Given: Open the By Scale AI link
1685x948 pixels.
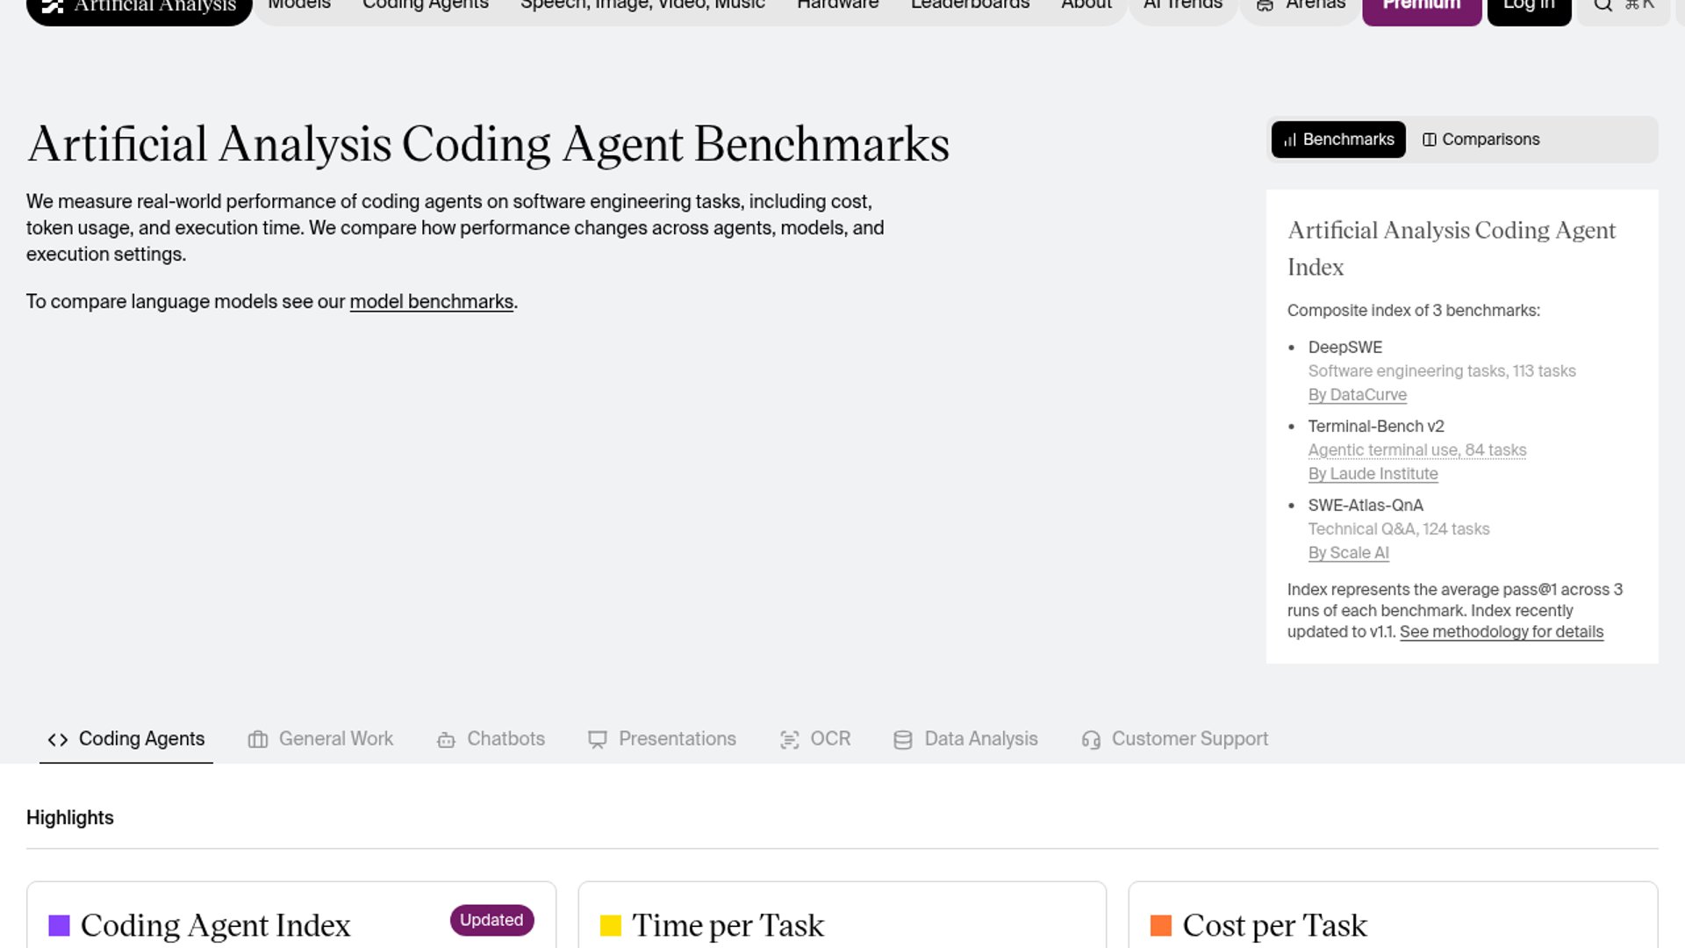Looking at the screenshot, I should pyautogui.click(x=1348, y=553).
